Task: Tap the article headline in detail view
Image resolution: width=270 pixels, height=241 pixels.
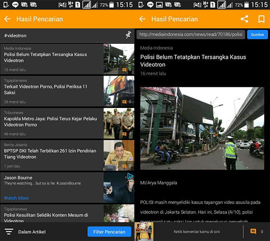Action: click(x=193, y=61)
